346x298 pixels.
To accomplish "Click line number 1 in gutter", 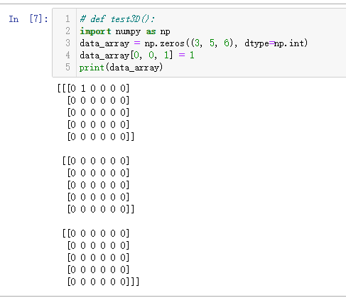I will (x=67, y=18).
